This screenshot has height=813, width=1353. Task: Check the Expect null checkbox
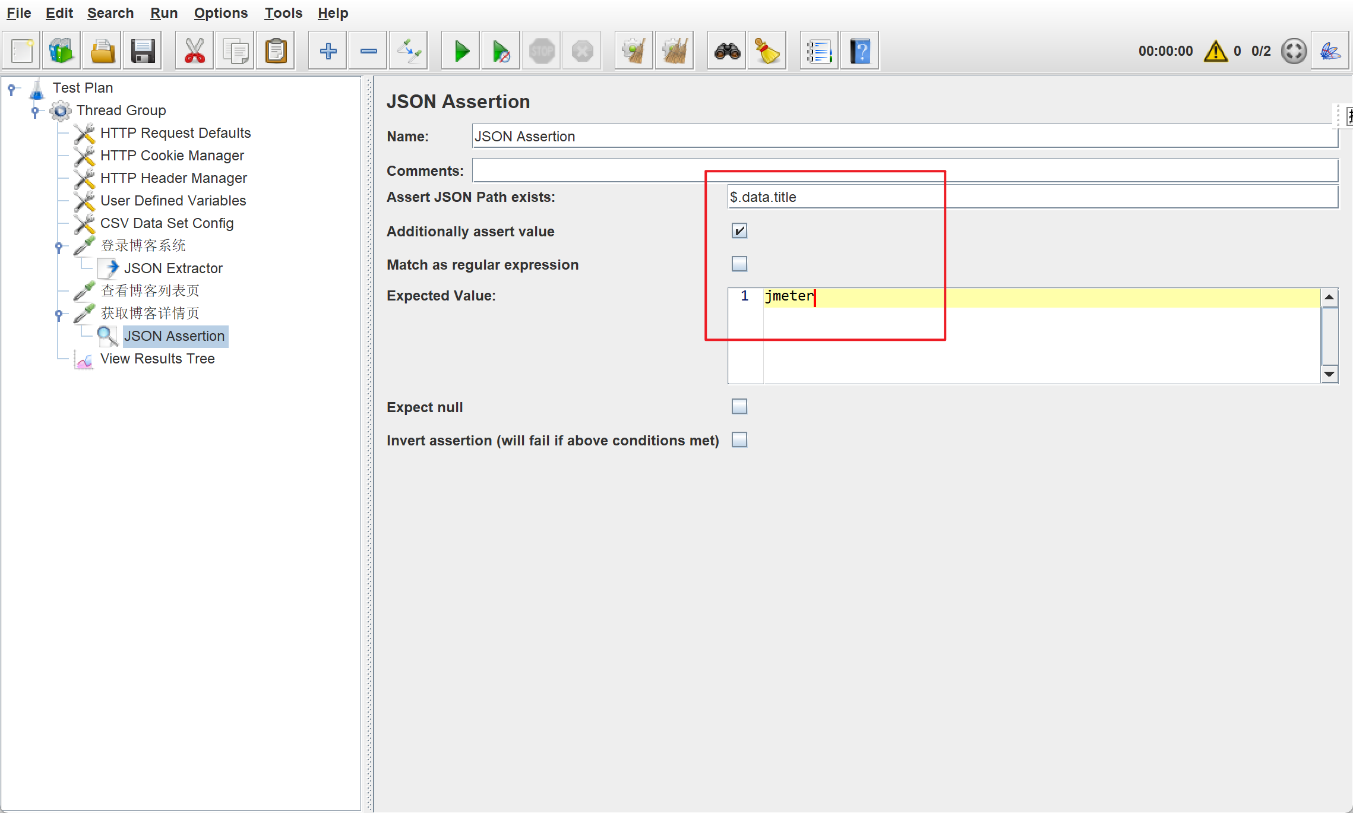[739, 407]
